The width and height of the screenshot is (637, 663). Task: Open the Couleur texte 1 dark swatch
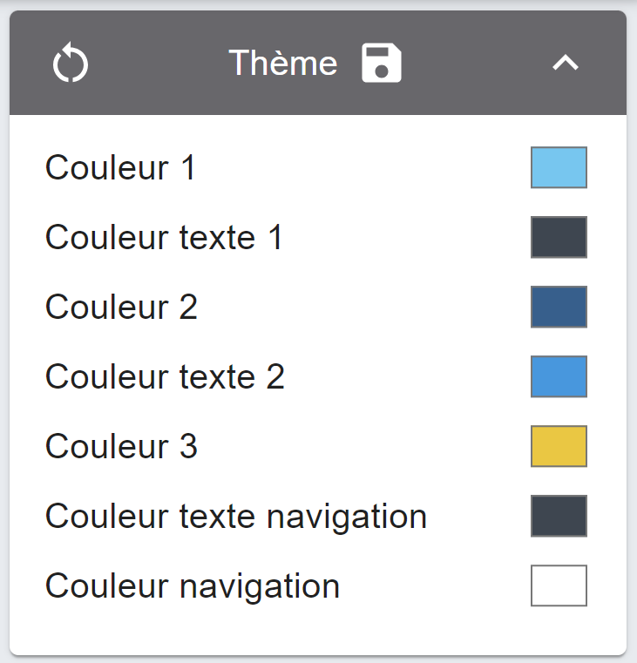tap(559, 237)
